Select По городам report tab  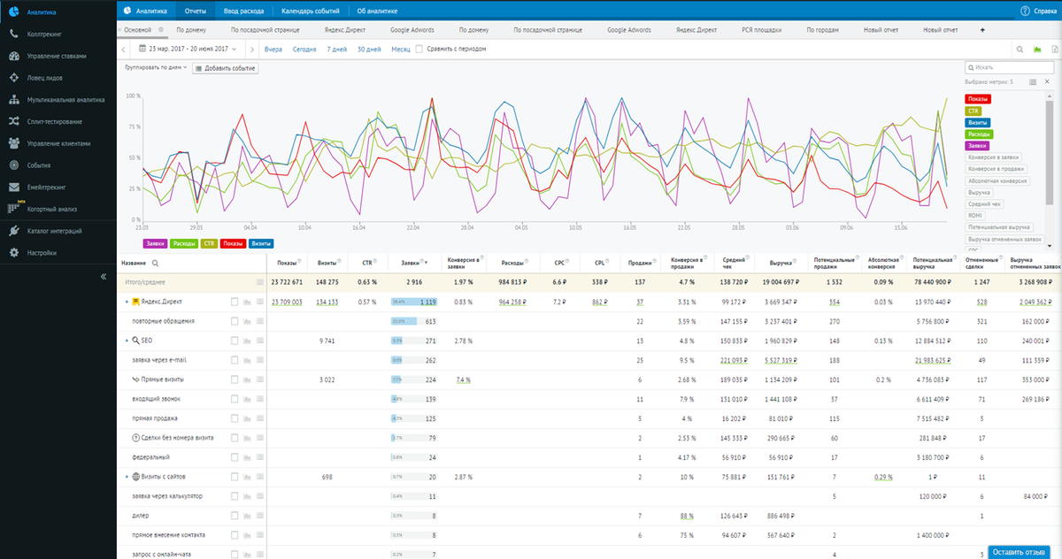[822, 30]
